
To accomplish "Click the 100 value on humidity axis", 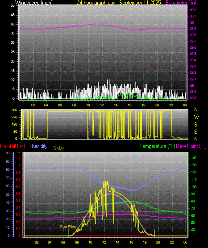I will (7, 153).
